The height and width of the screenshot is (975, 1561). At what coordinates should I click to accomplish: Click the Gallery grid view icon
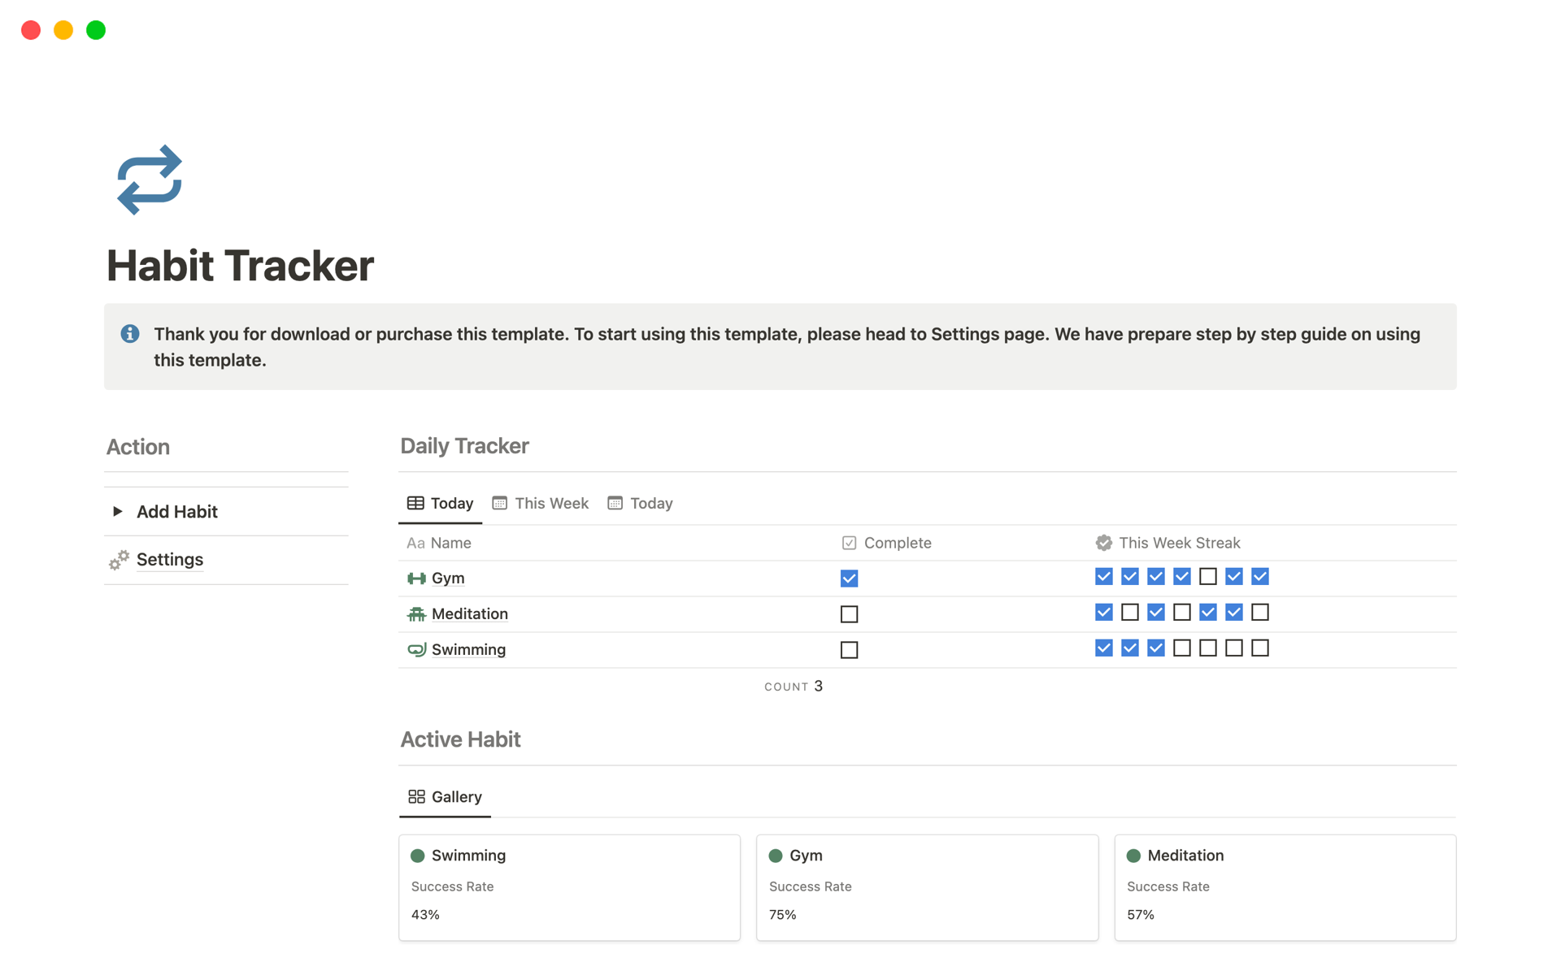coord(415,796)
